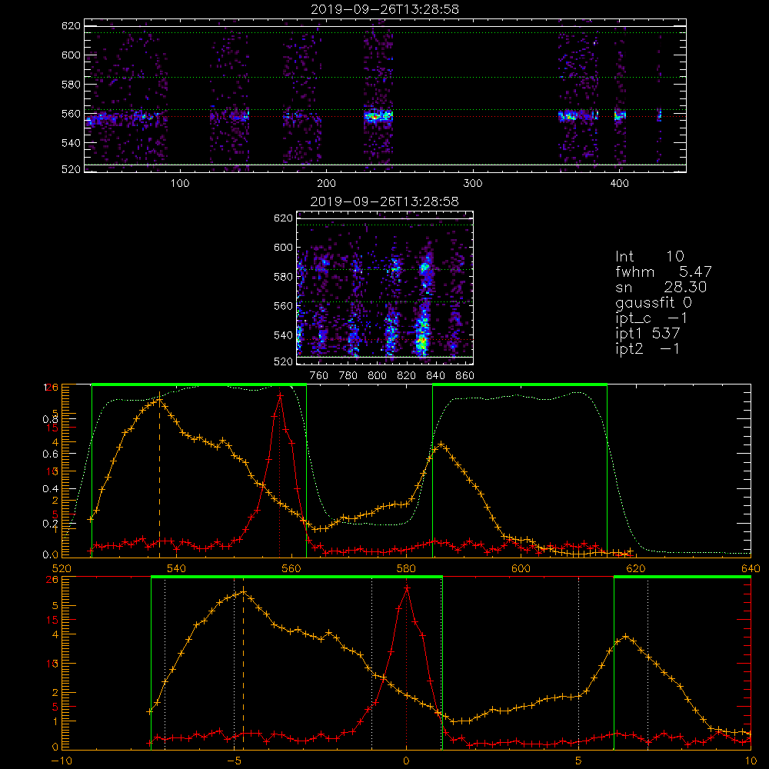This screenshot has height=769, width=769.
Task: Click the y-axis label 560 of top spectrogram
Action: [71, 114]
